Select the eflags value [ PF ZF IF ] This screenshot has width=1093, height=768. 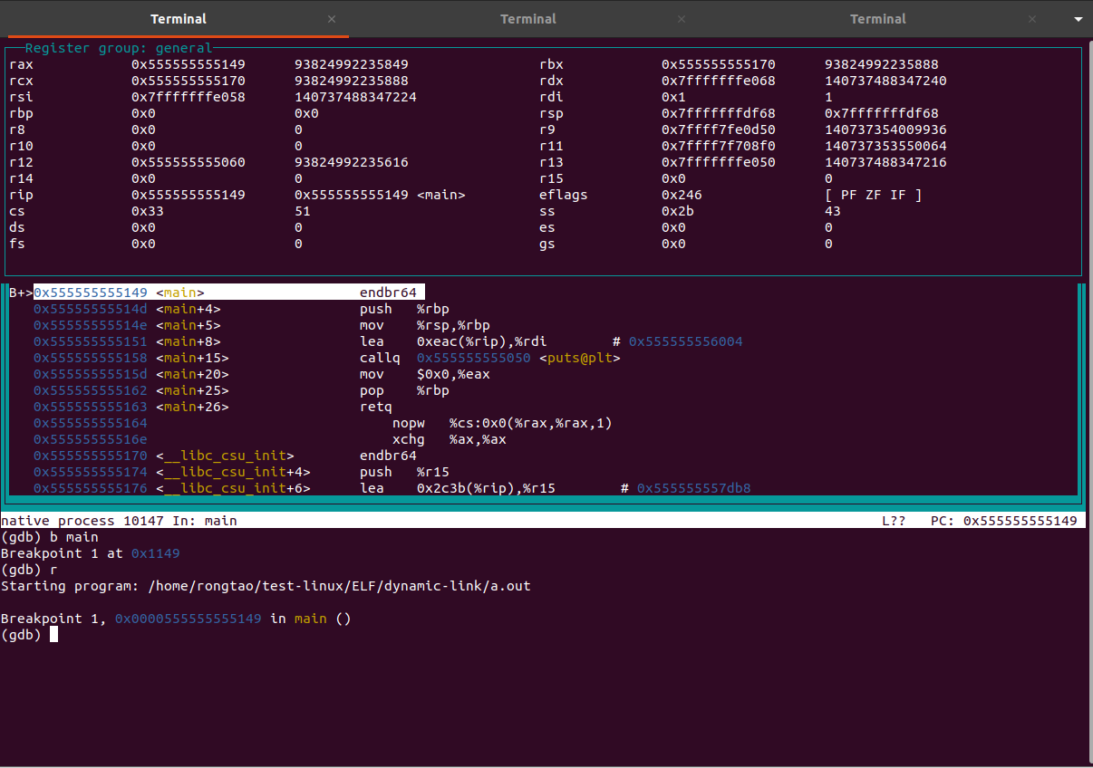[x=875, y=194]
